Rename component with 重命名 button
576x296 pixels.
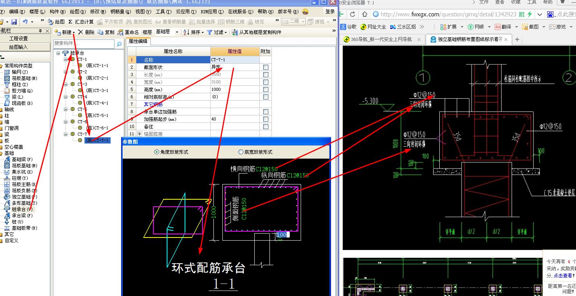pos(128,32)
